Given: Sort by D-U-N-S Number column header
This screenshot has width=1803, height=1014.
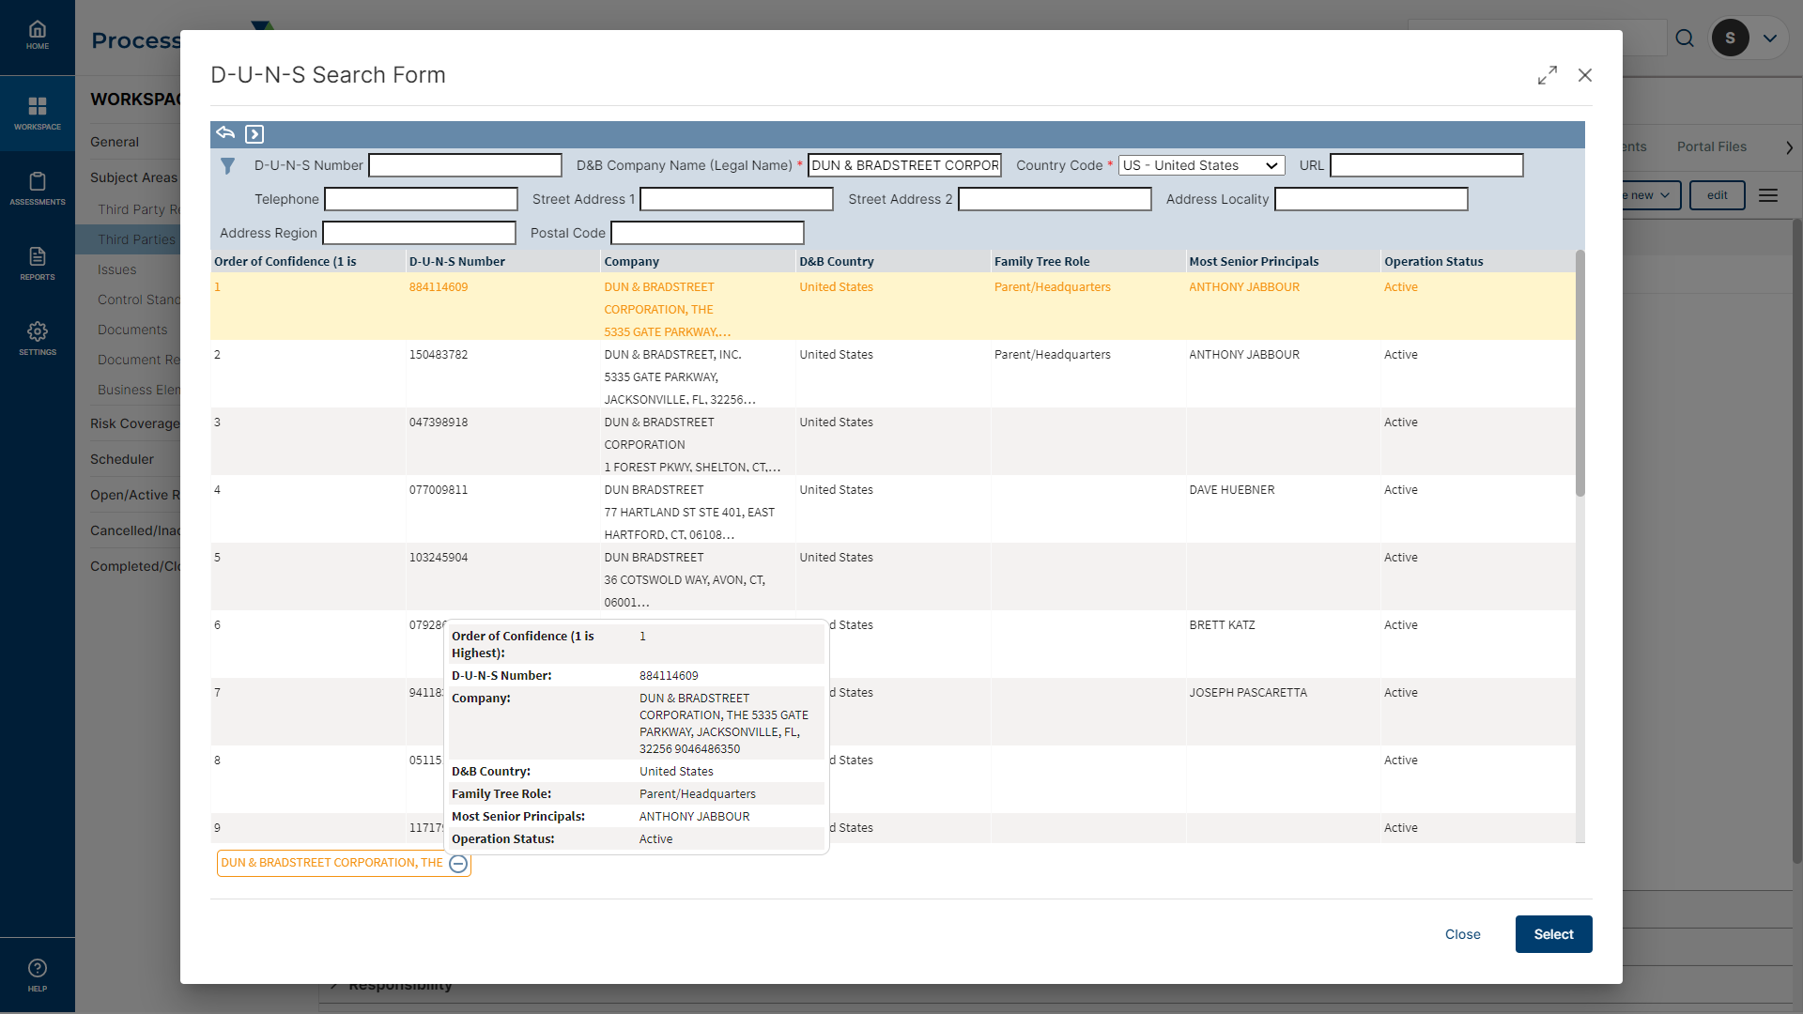Looking at the screenshot, I should click(502, 261).
